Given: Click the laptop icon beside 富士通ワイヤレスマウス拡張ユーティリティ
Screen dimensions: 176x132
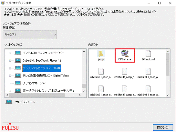Looking at the screenshot, I should (18, 90).
